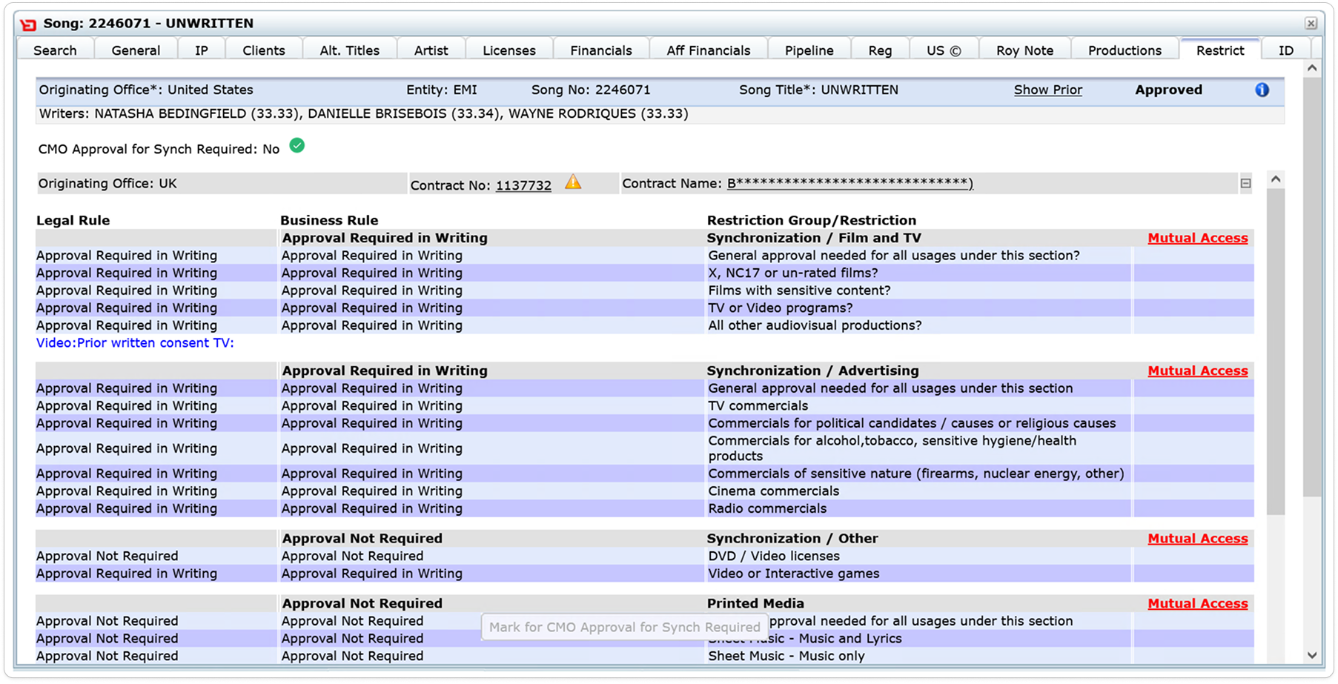The width and height of the screenshot is (1338, 684).
Task: Click the outer window scrollbar thumb
Action: click(1312, 287)
